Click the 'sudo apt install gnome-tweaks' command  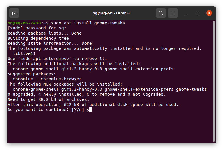click(88, 23)
